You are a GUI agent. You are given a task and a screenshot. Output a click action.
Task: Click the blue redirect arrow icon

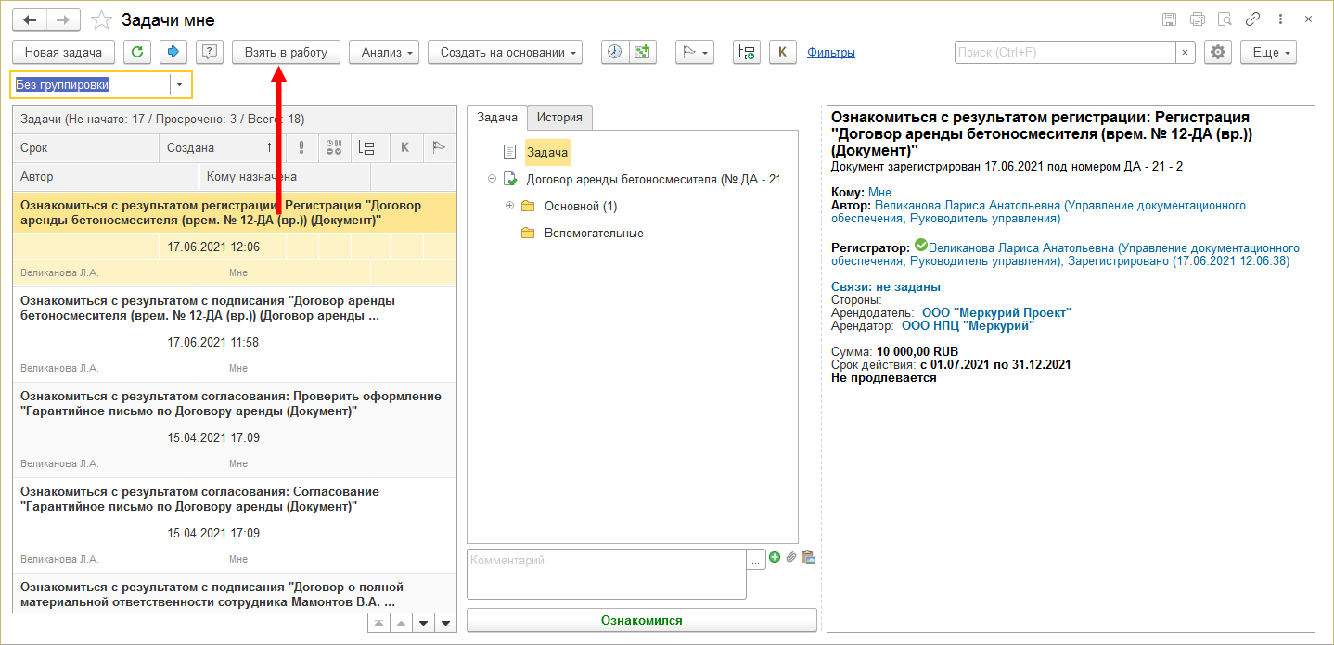tap(173, 53)
